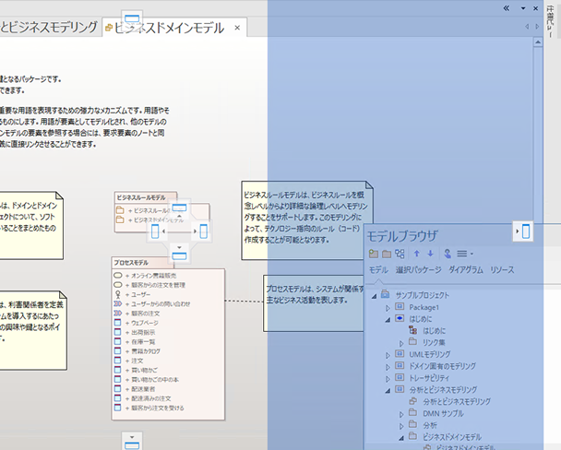
Task: Open the hamburger menu dropdown in モデルブラウザ toolbar
Action: [x=465, y=254]
